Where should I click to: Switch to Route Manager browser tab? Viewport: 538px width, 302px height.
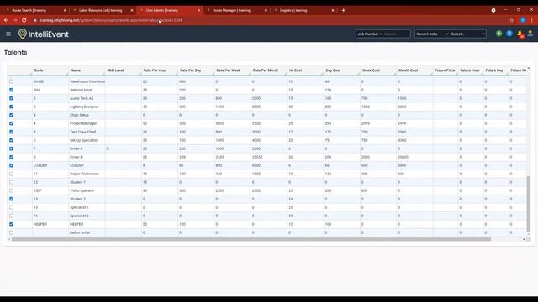(236, 10)
